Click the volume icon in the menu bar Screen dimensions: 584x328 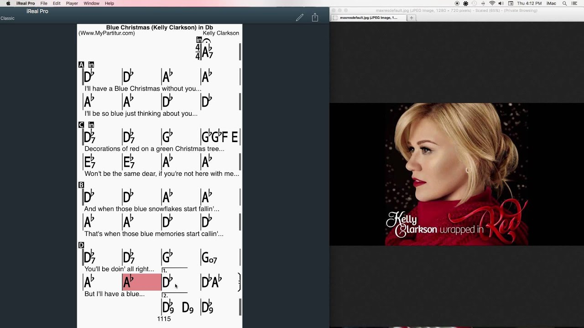pyautogui.click(x=501, y=3)
